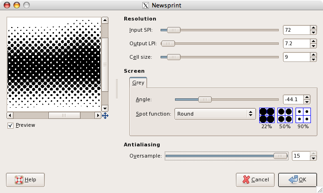The image size is (323, 193).
Task: Select the 22% spot function preview
Action: [267, 116]
